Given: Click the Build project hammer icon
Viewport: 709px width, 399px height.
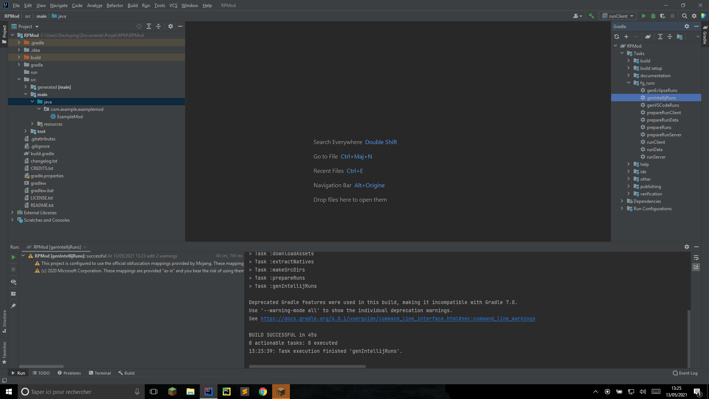Looking at the screenshot, I should pyautogui.click(x=591, y=16).
